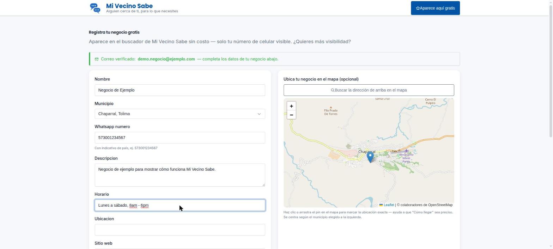The width and height of the screenshot is (553, 249).
Task: Click the Descripcion textarea resize handle
Action: coord(263,185)
